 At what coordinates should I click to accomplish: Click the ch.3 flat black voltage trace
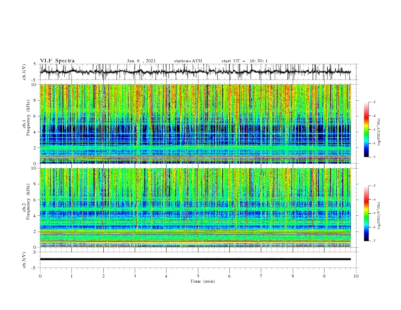pyautogui.click(x=195, y=259)
